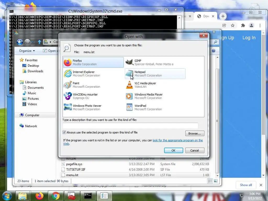Open the Explorer recent pages dropdown arrow
The width and height of the screenshot is (268, 201).
click(x=32, y=42)
